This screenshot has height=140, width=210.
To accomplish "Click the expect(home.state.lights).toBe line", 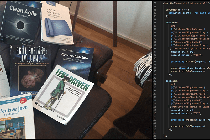I will (x=191, y=68).
